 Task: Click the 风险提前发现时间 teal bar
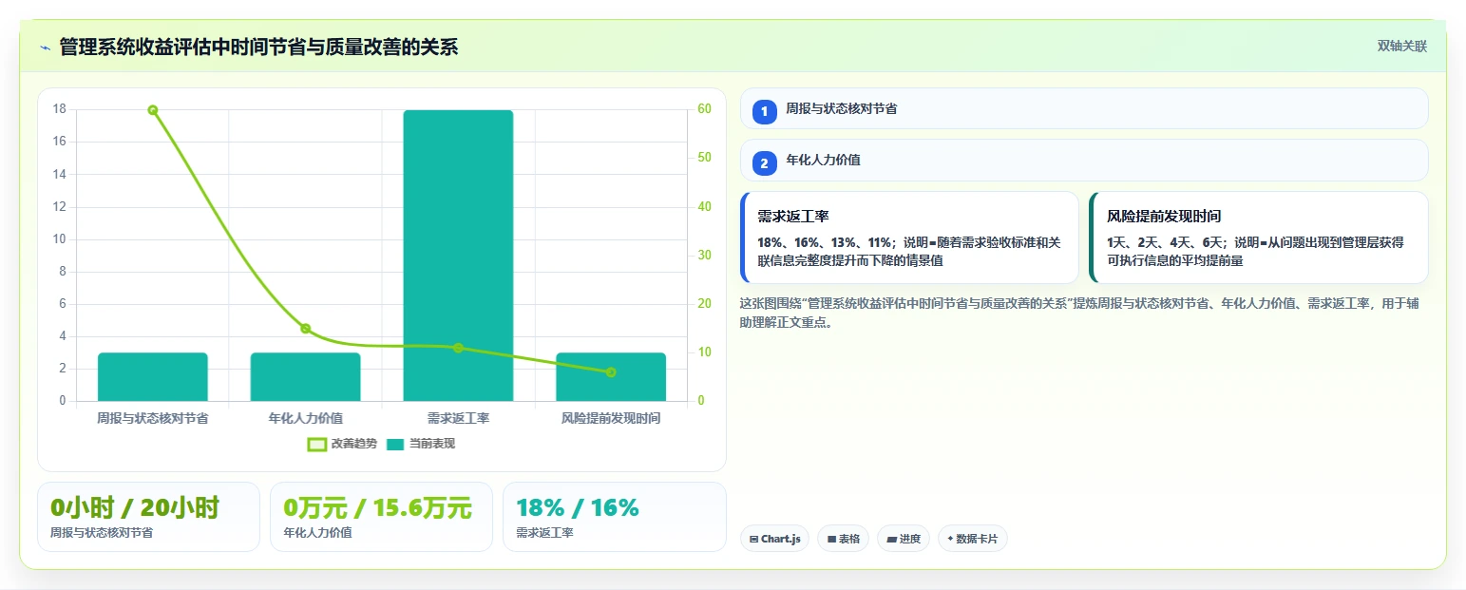pos(611,377)
